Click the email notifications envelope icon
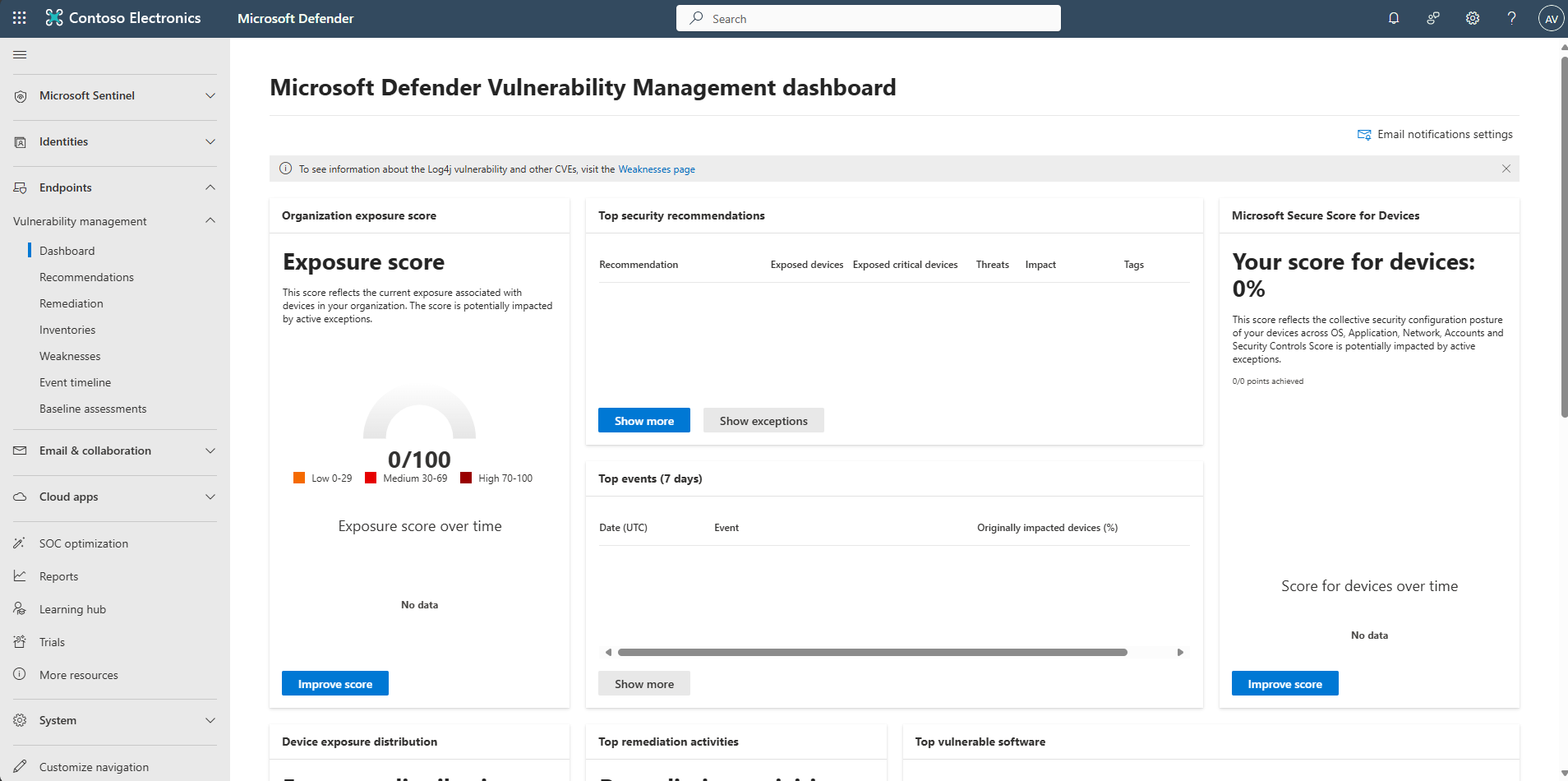The height and width of the screenshot is (781, 1568). click(x=1364, y=135)
